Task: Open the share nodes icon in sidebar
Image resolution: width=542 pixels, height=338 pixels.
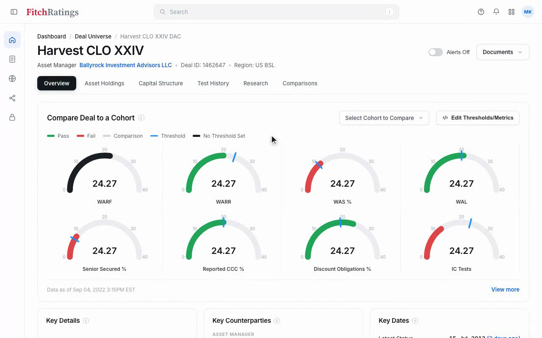Action: tap(12, 98)
